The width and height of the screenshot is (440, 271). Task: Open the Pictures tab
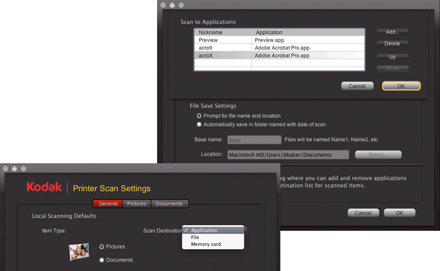click(x=137, y=203)
